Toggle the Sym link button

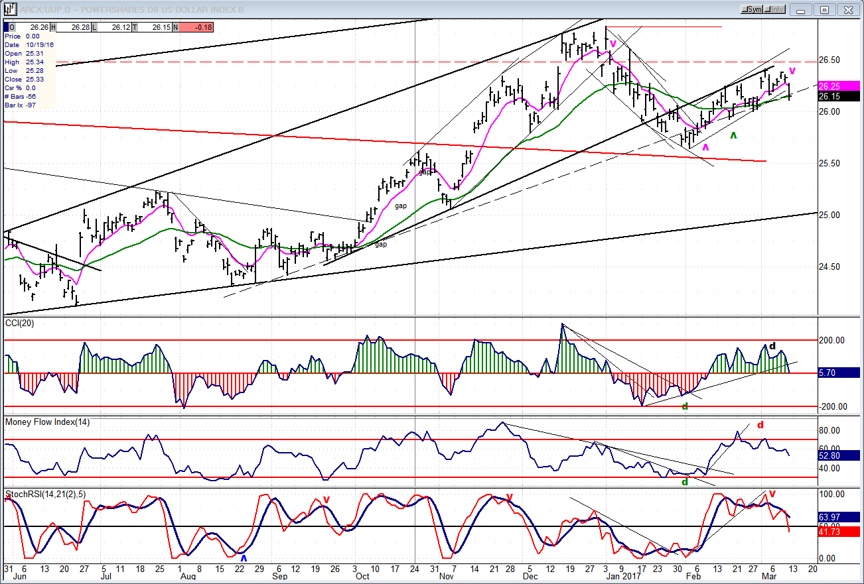[x=753, y=10]
